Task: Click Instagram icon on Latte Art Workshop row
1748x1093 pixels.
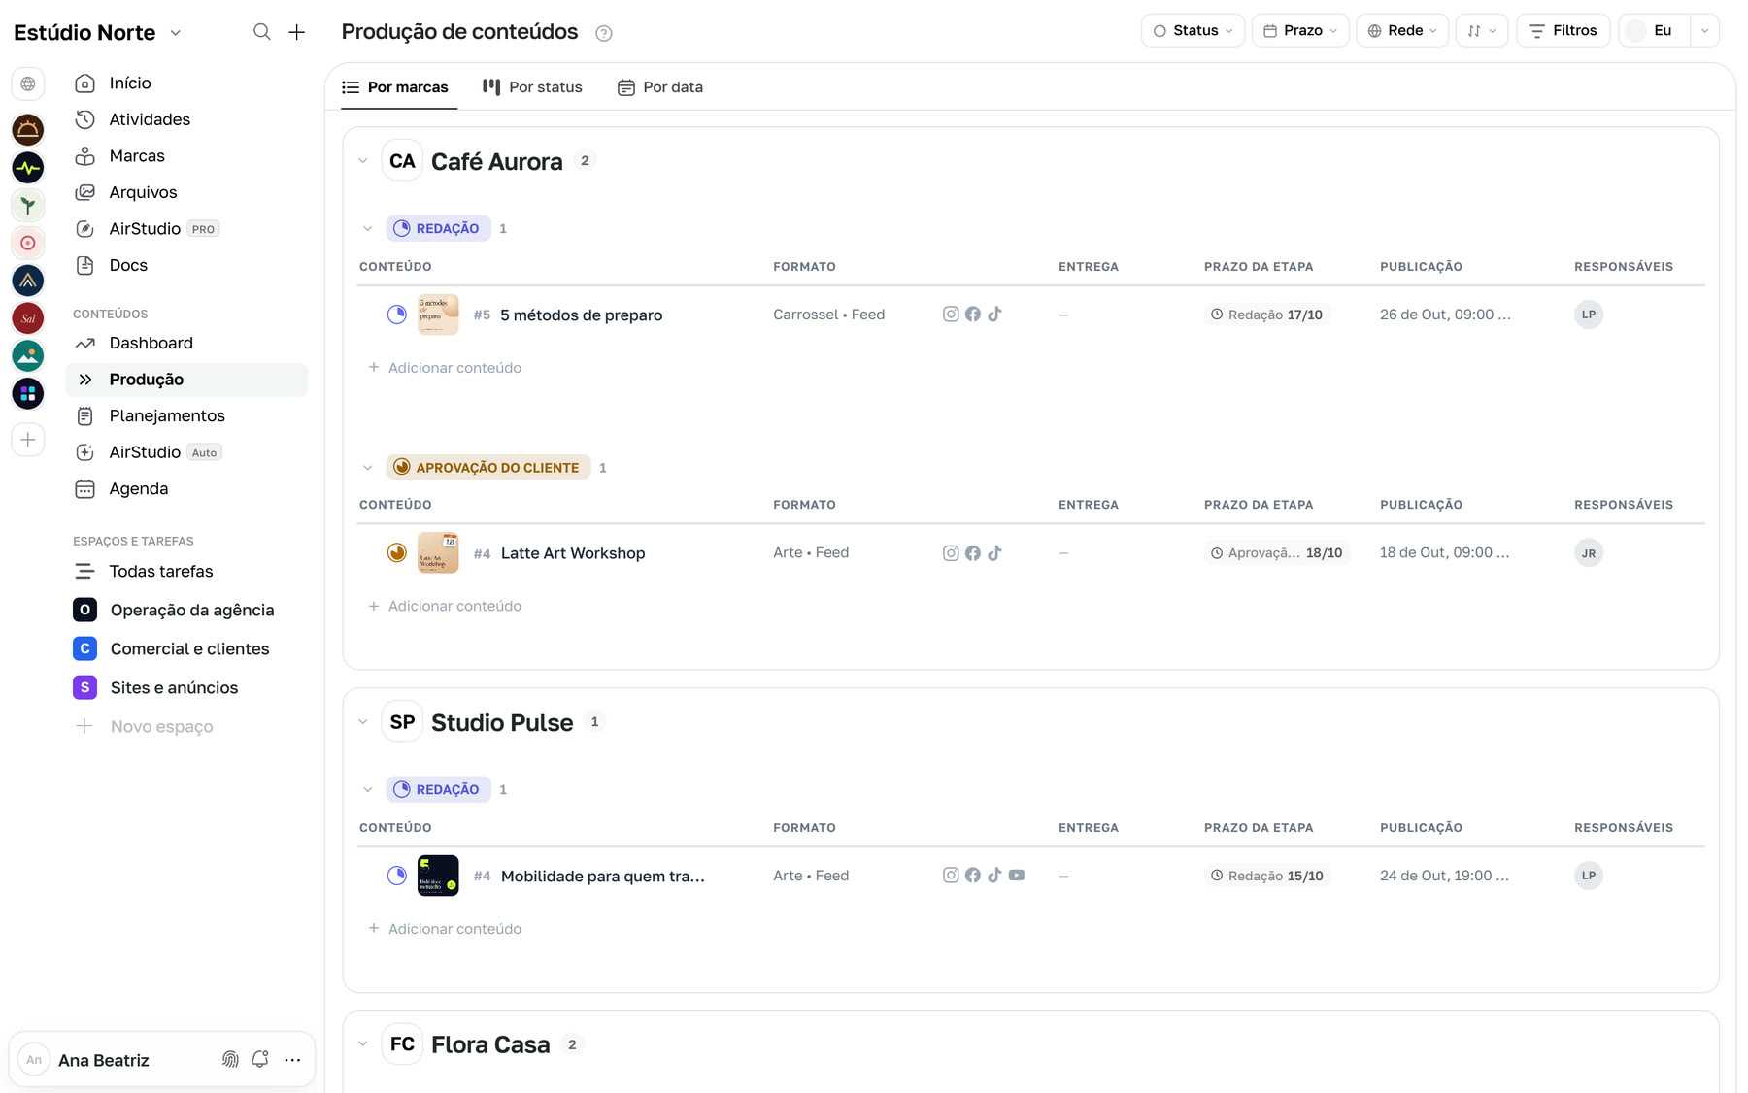Action: tap(951, 552)
